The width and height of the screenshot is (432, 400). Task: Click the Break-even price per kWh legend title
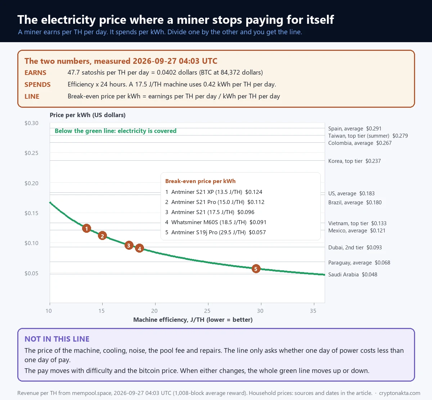201,181
